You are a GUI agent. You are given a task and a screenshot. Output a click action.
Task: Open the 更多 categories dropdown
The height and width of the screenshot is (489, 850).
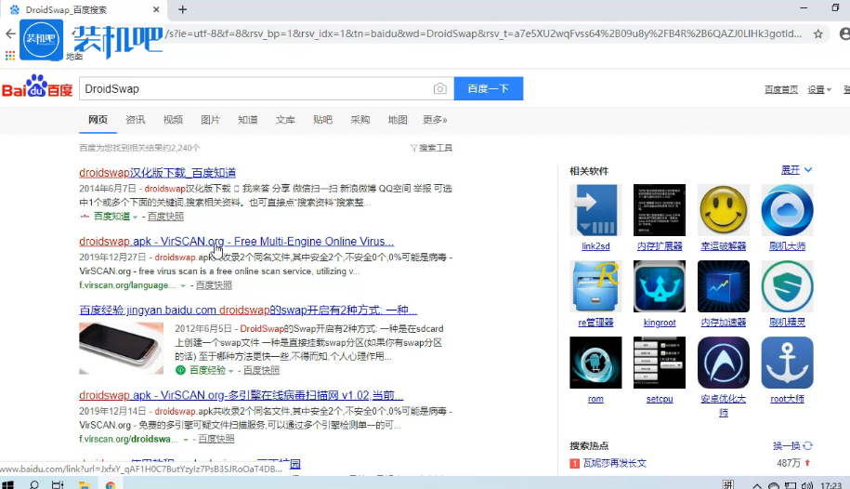435,120
